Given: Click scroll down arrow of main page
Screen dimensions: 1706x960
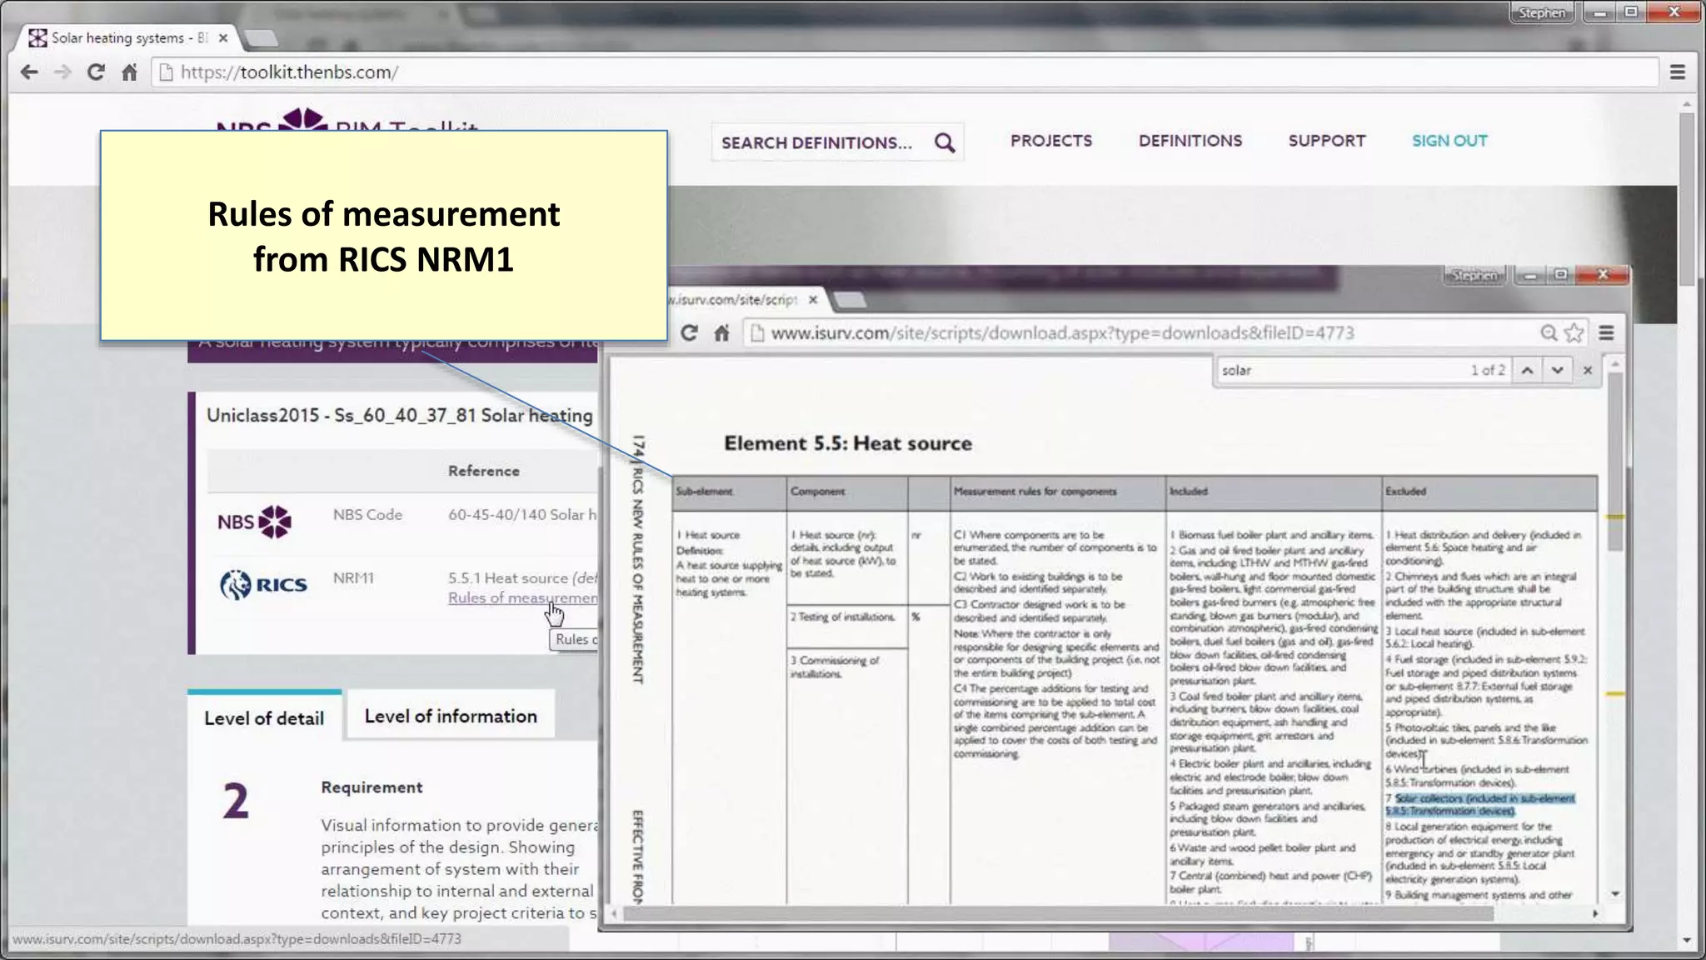Looking at the screenshot, I should coord(1687,940).
